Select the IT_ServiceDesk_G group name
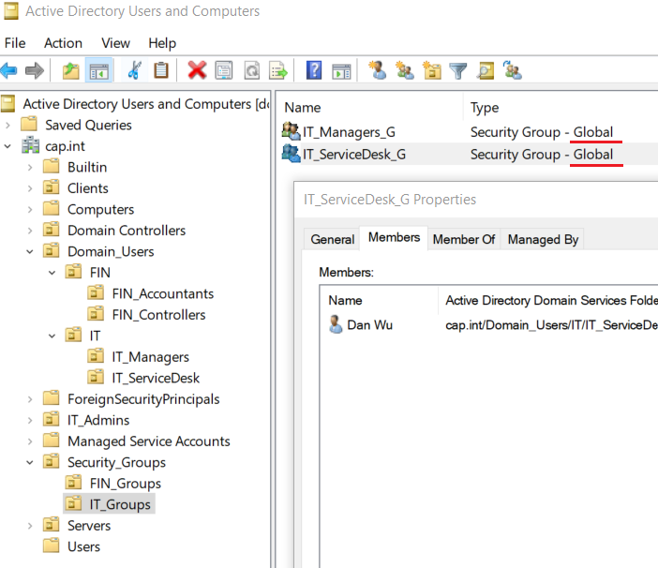The height and width of the screenshot is (568, 658). tap(354, 154)
